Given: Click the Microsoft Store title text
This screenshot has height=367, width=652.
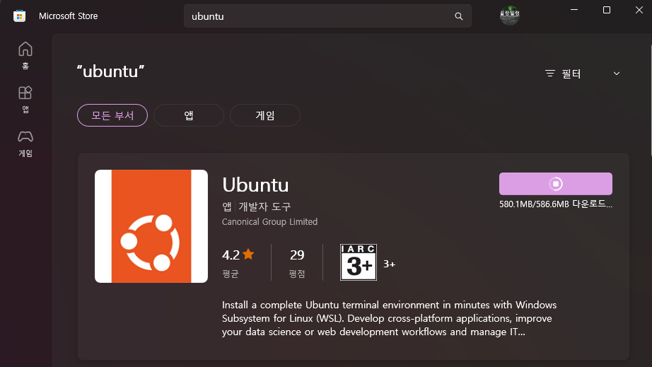Looking at the screenshot, I should point(68,16).
